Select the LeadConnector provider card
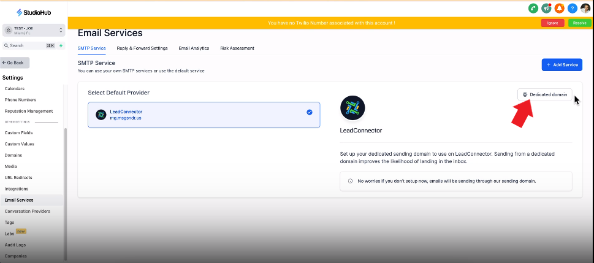Screen dimensions: 594x263 click(204, 115)
